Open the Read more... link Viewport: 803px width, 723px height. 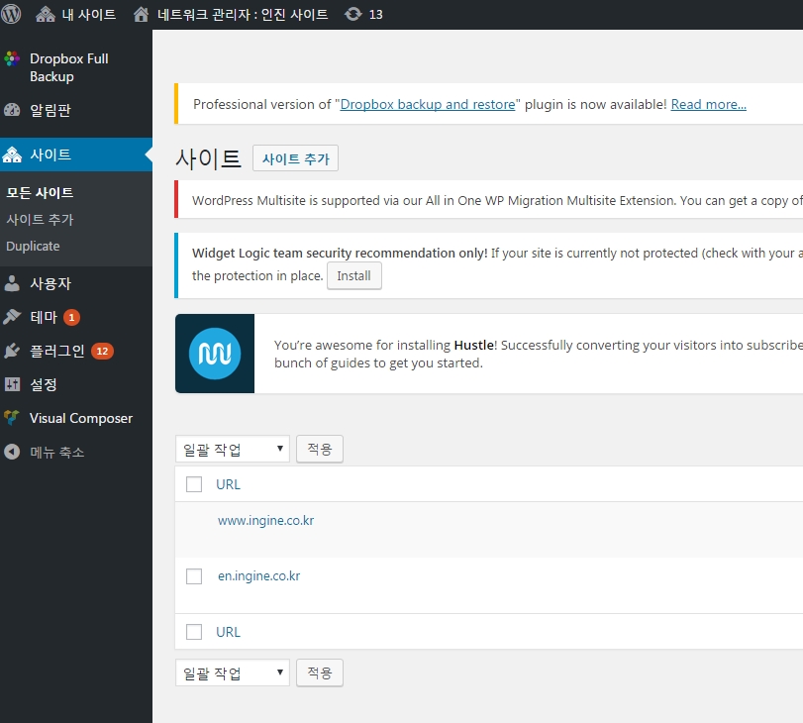[x=708, y=105]
